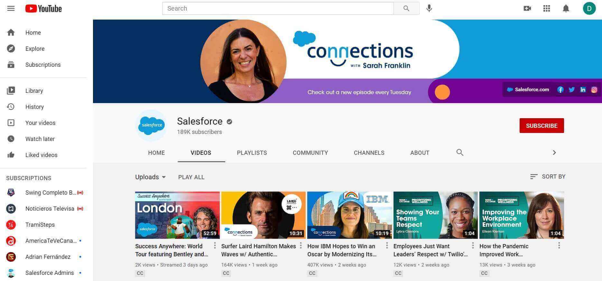Switch to the Playlists tab
This screenshot has height=281, width=602.
(252, 153)
